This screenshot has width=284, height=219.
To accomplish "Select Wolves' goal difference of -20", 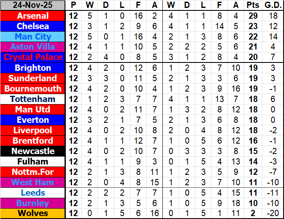I will (273, 214).
